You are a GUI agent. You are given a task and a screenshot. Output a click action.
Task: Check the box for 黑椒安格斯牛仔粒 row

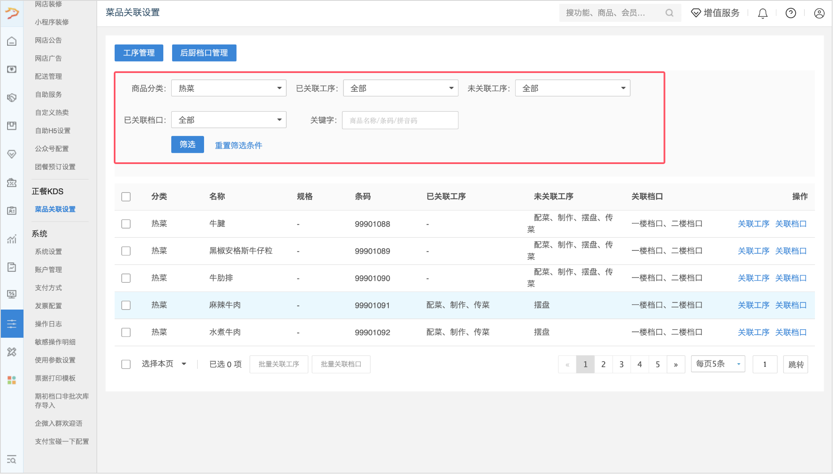[x=126, y=251]
